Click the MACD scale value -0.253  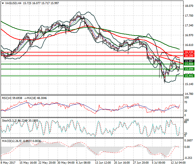coord(189,158)
